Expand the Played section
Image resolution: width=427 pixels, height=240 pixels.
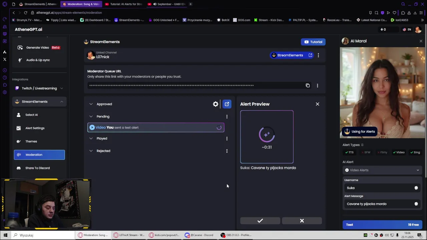coord(91,138)
